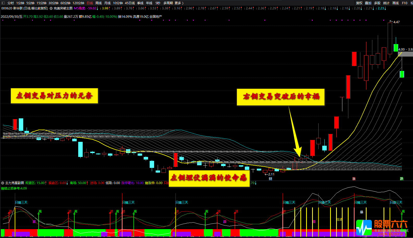Screen dimensions: 413x238
Task: Expand the 完美突破主图 indicator dropdown
Action: (51, 8)
